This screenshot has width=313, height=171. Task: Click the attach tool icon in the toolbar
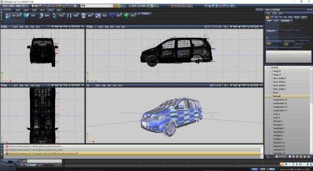tap(55, 15)
